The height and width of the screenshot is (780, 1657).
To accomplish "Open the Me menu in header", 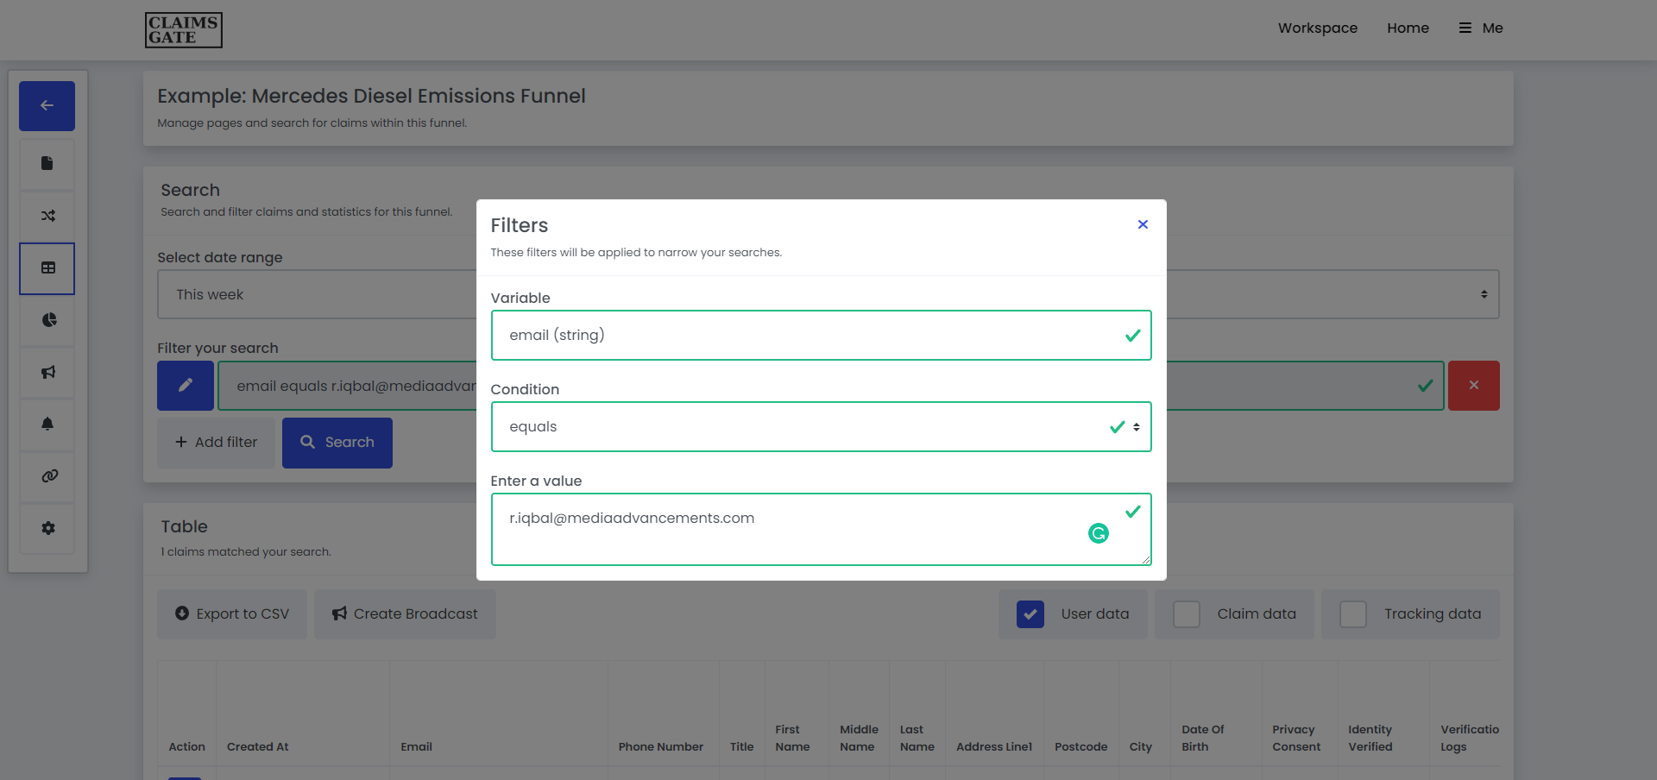I will 1481,28.
